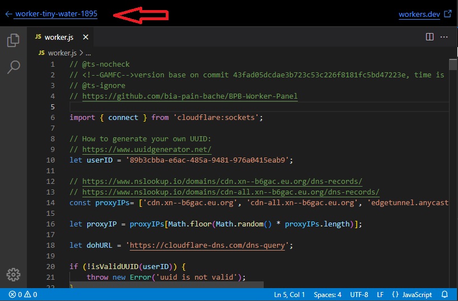Viewport: 458px width, 301px height.
Task: Open the workers.dev external link
Action: click(x=419, y=15)
